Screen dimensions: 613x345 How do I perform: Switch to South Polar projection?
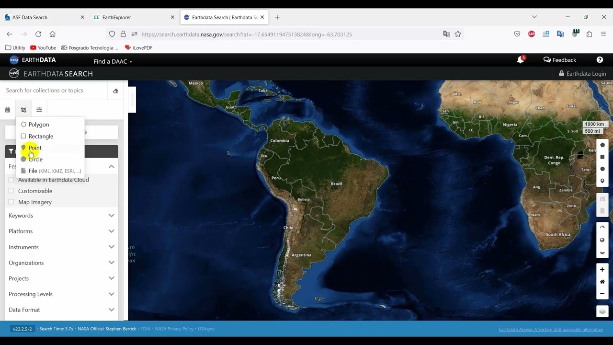point(602,253)
